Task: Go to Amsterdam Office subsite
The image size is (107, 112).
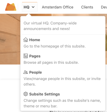Action: click(58, 7)
